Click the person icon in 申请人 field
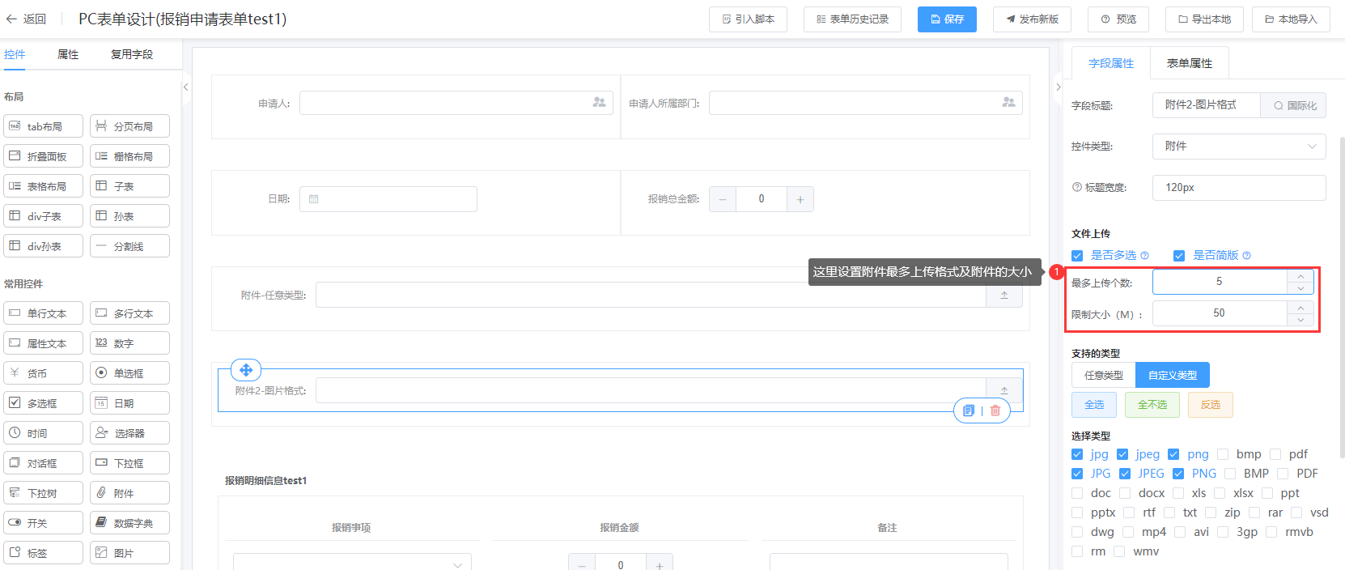Viewport: 1345px width, 570px height. point(599,103)
